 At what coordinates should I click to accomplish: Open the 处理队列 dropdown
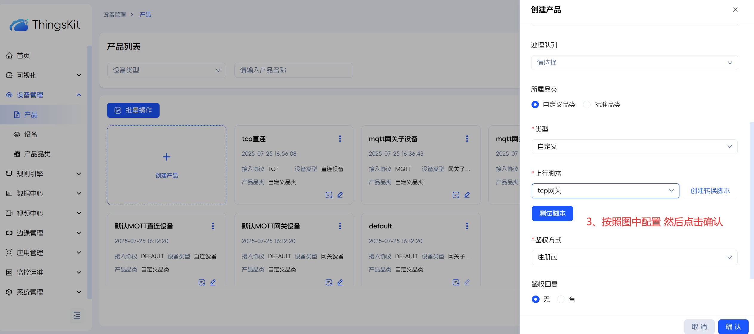[x=634, y=63]
